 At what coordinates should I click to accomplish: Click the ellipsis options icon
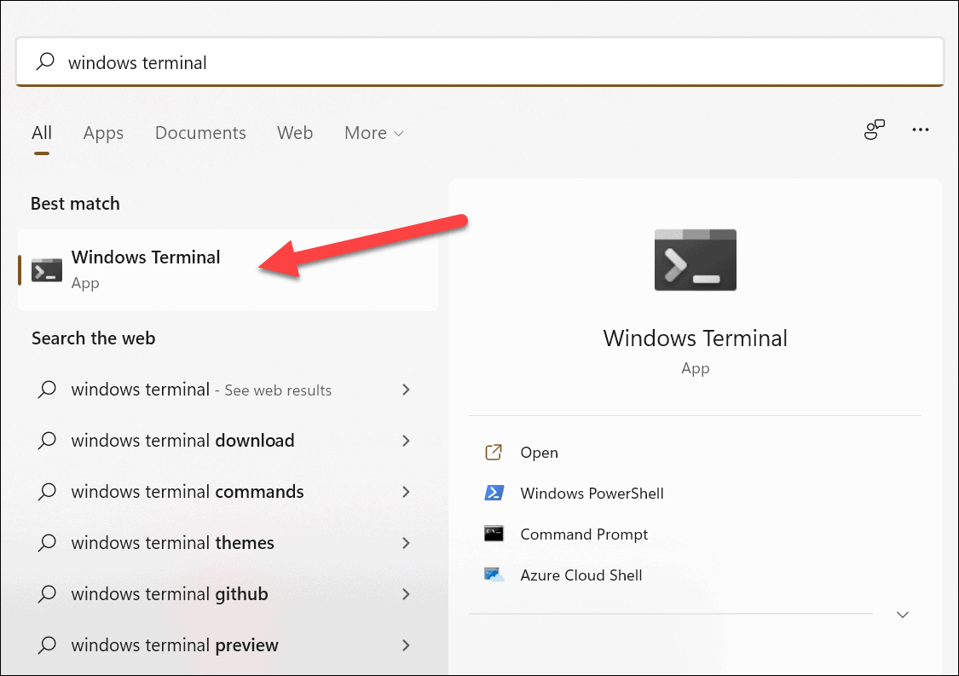(921, 130)
